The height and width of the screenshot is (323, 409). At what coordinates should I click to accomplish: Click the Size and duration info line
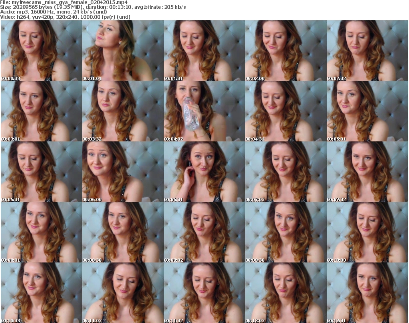point(93,7)
